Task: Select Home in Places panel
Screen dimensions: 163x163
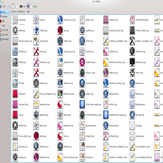Action: coord(5,12)
